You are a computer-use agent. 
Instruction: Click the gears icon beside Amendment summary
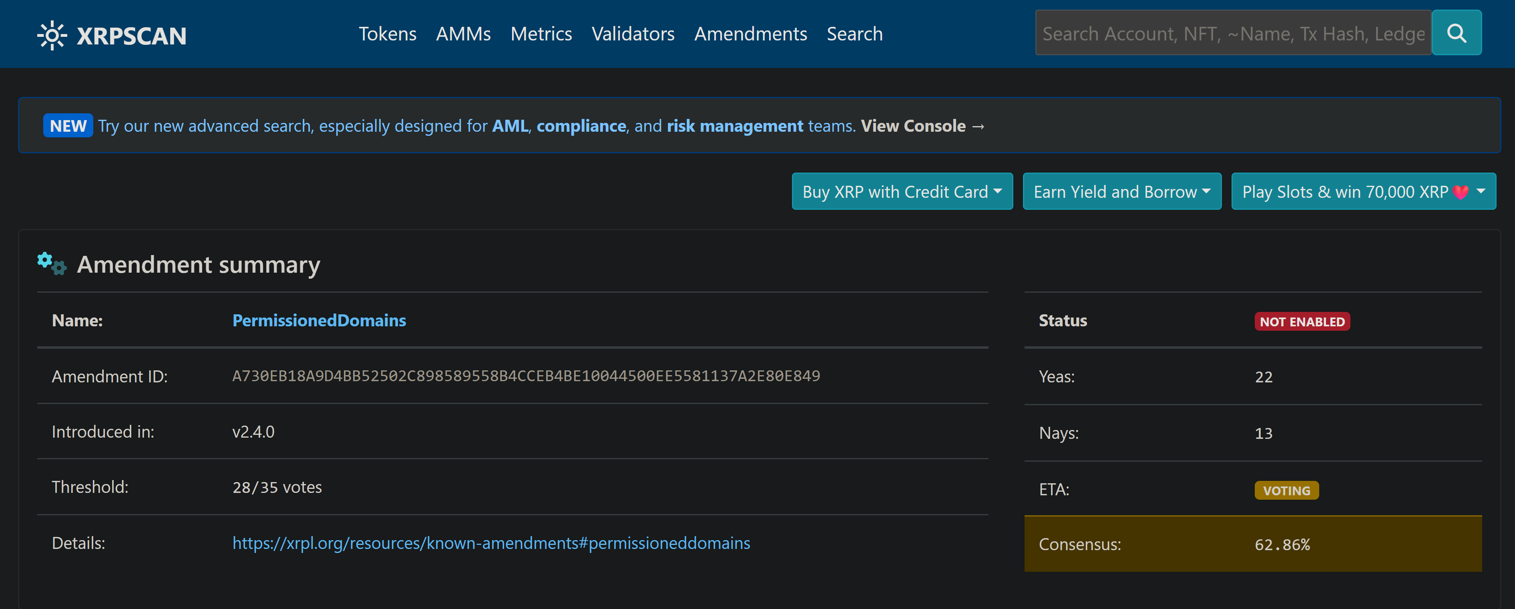(x=52, y=263)
